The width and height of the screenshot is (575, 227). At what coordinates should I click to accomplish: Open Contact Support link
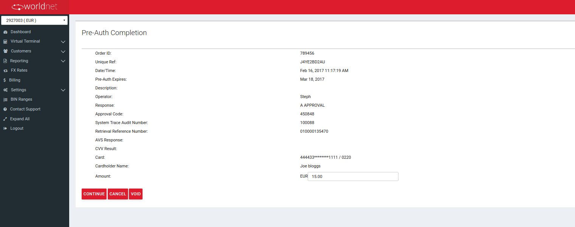[25, 109]
